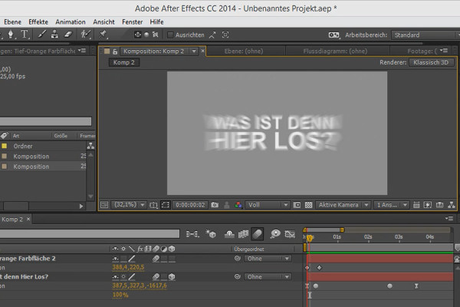Open the Ansicht menu
This screenshot has width=460, height=307.
103,22
